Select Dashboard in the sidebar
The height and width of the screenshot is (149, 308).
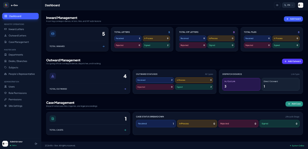(20, 16)
